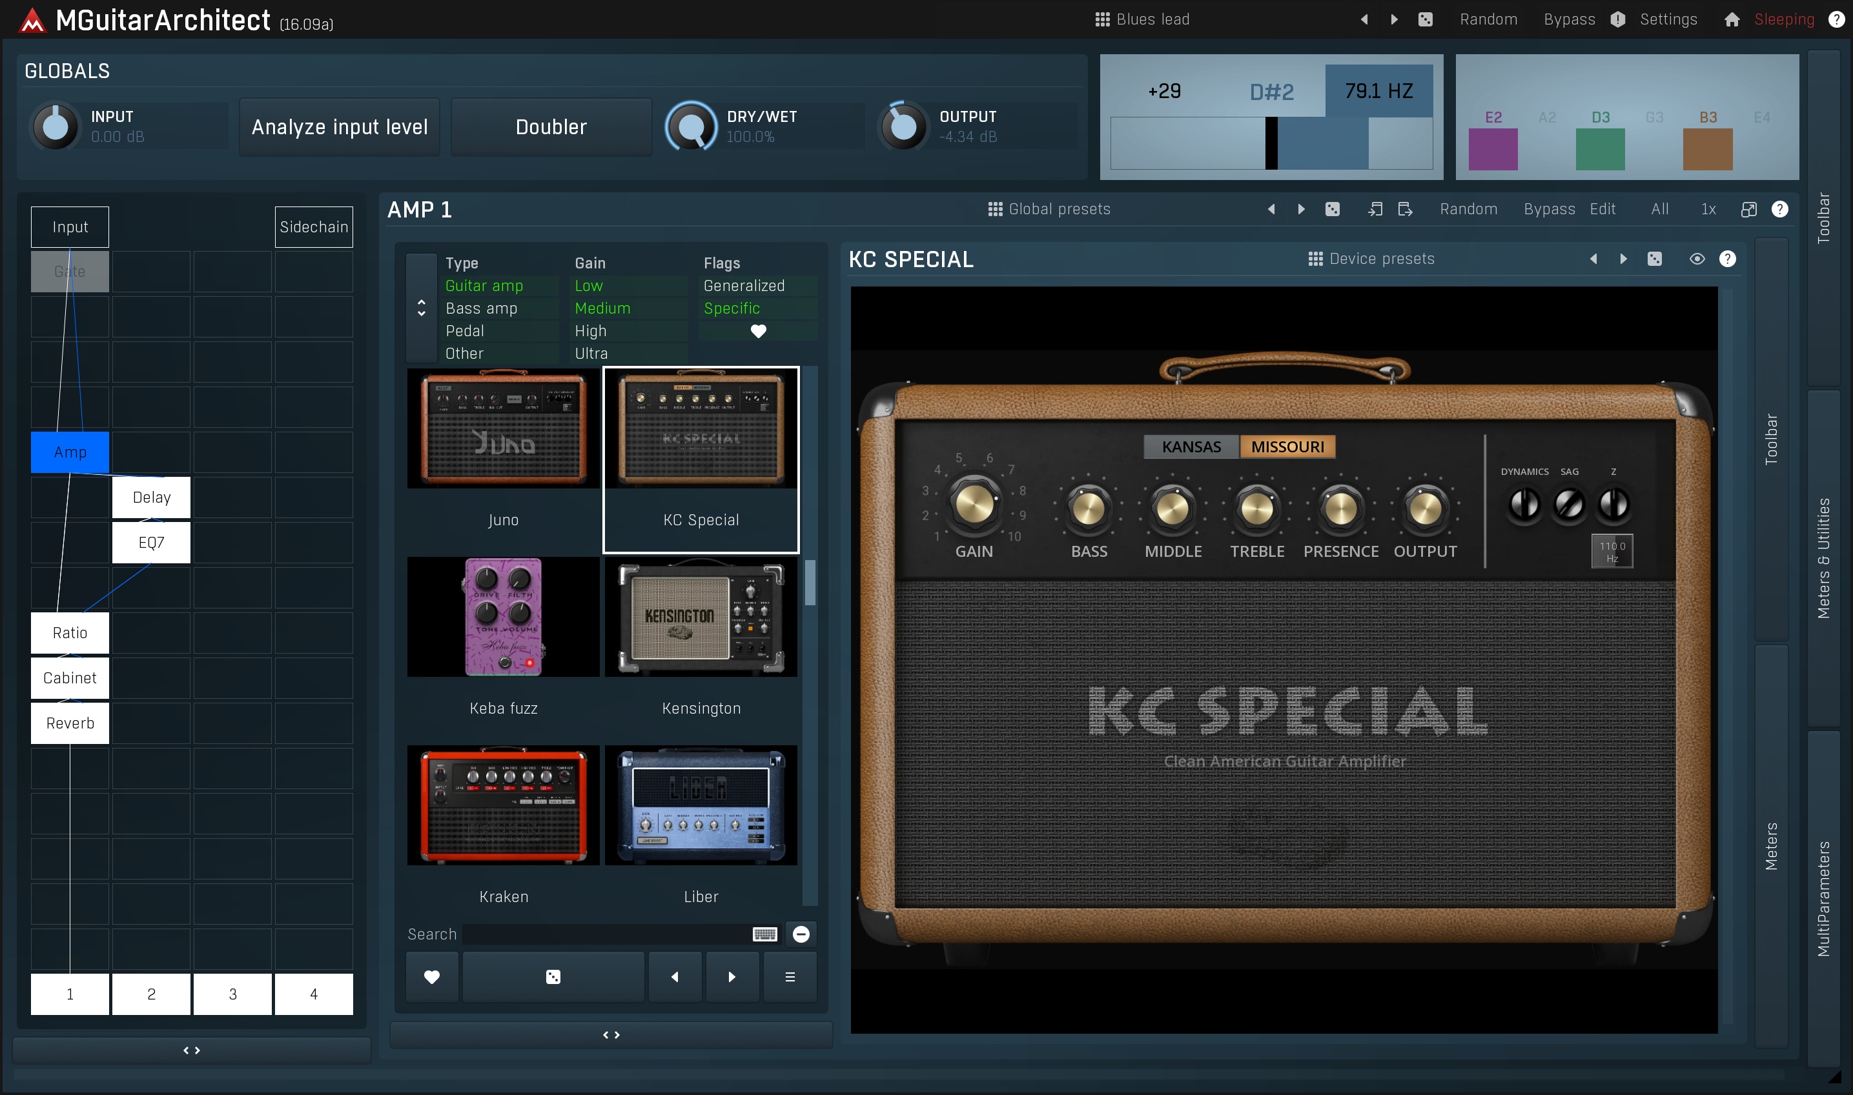Click the Amp 1 random dice icon

1332,210
